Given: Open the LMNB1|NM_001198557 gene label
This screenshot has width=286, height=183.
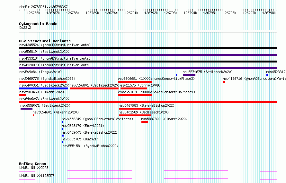Looking at the screenshot, I should [x=37, y=176].
